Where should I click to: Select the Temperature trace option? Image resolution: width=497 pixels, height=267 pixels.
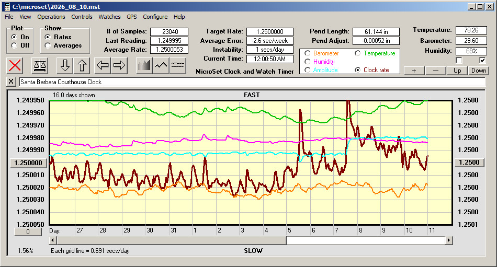tap(357, 53)
